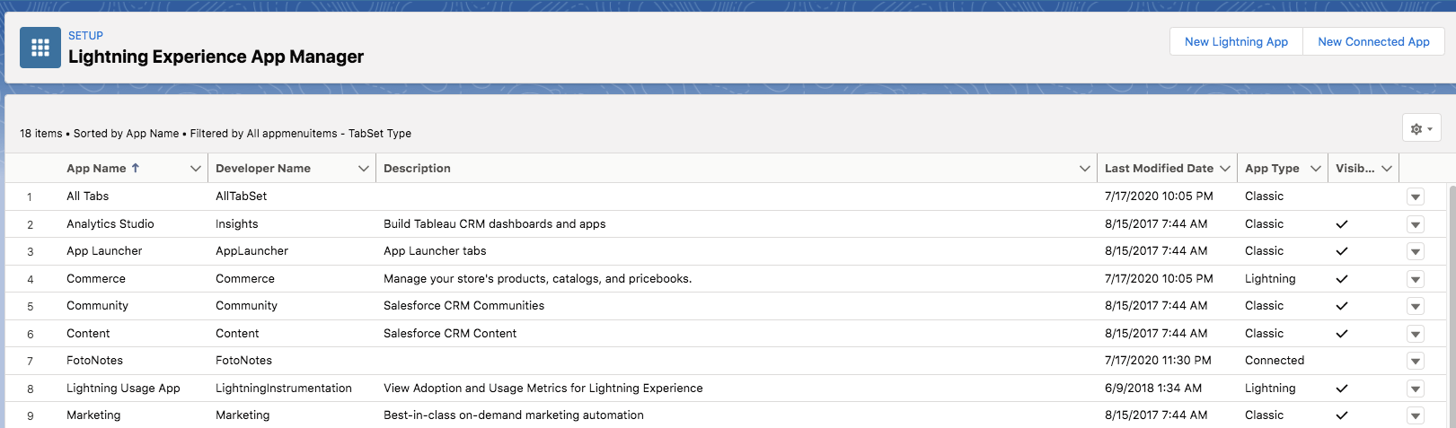
Task: Click the visibility checkmark for Marketing row
Action: 1342,415
